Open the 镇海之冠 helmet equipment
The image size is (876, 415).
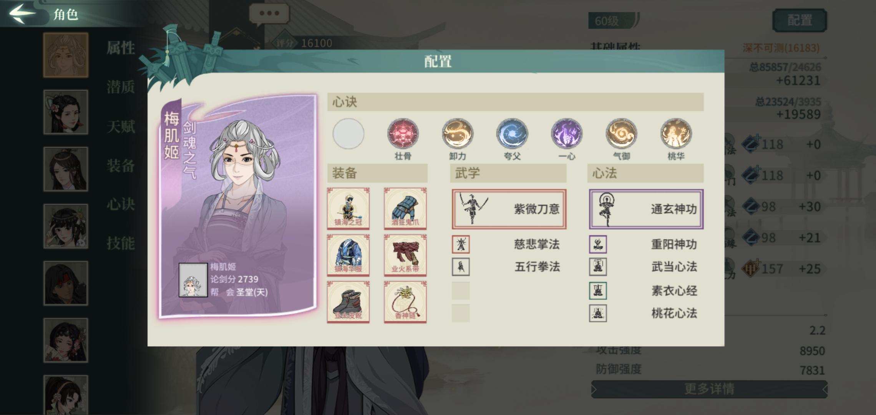348,208
